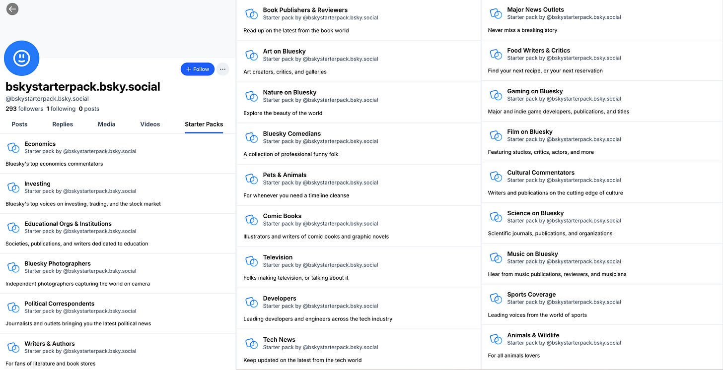The image size is (723, 370).
Task: Switch to the Posts tab
Action: (x=19, y=124)
